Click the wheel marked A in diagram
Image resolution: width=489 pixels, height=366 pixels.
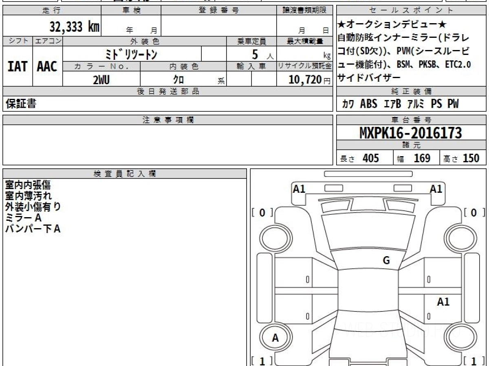point(275,338)
